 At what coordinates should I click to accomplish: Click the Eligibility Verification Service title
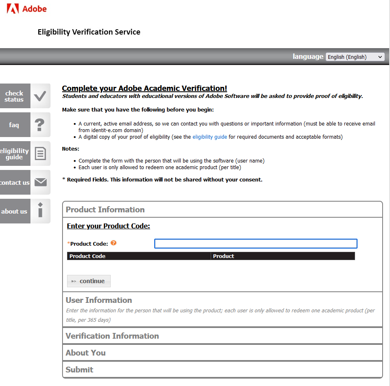click(x=89, y=32)
